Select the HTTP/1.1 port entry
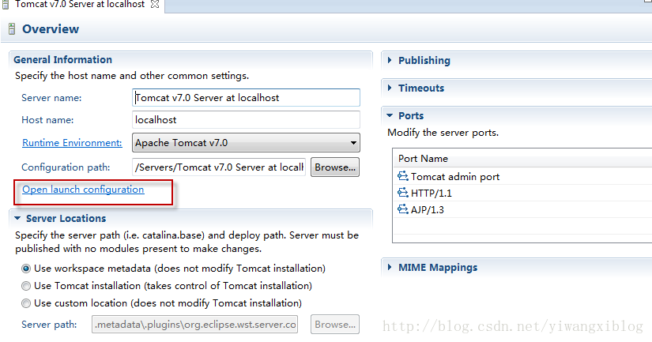This screenshot has height=342, width=652. 432,194
